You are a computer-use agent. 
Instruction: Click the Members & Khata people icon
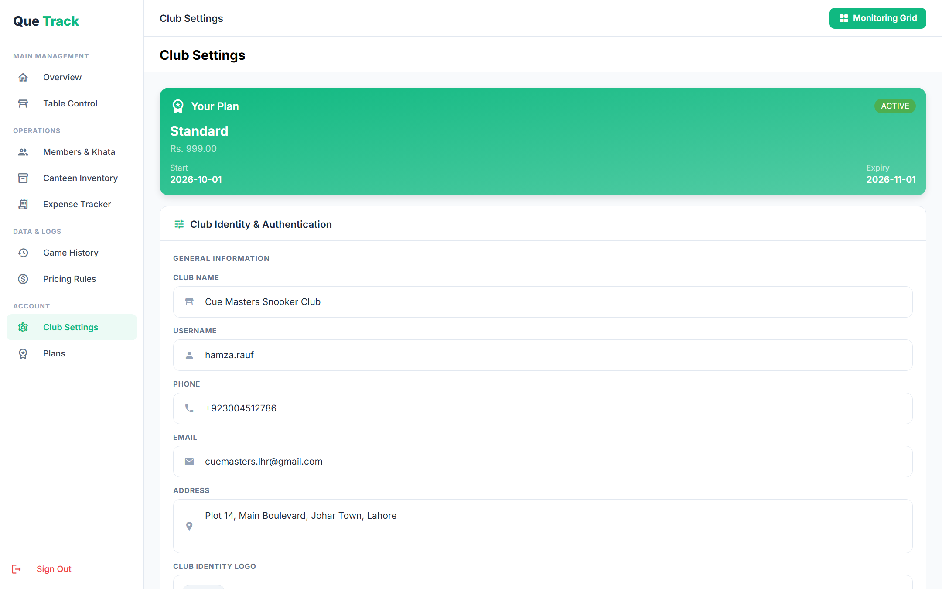tap(23, 152)
